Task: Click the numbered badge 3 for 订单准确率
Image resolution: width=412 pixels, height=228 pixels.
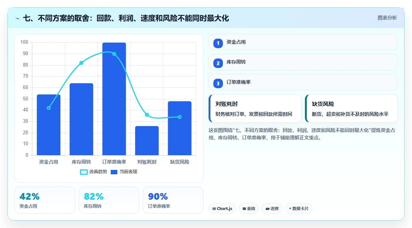Action: [x=218, y=83]
